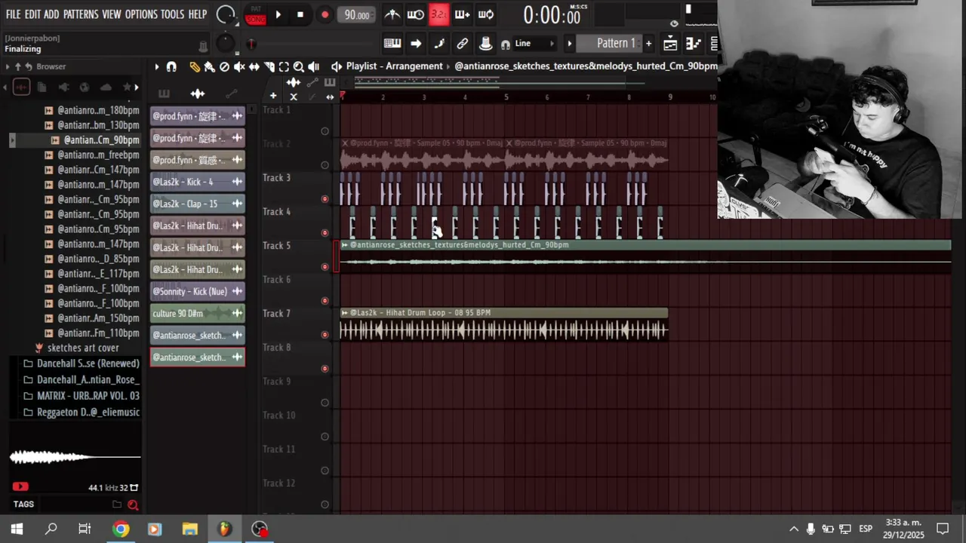Select the Mute tool in playlist toolbar

[239, 66]
